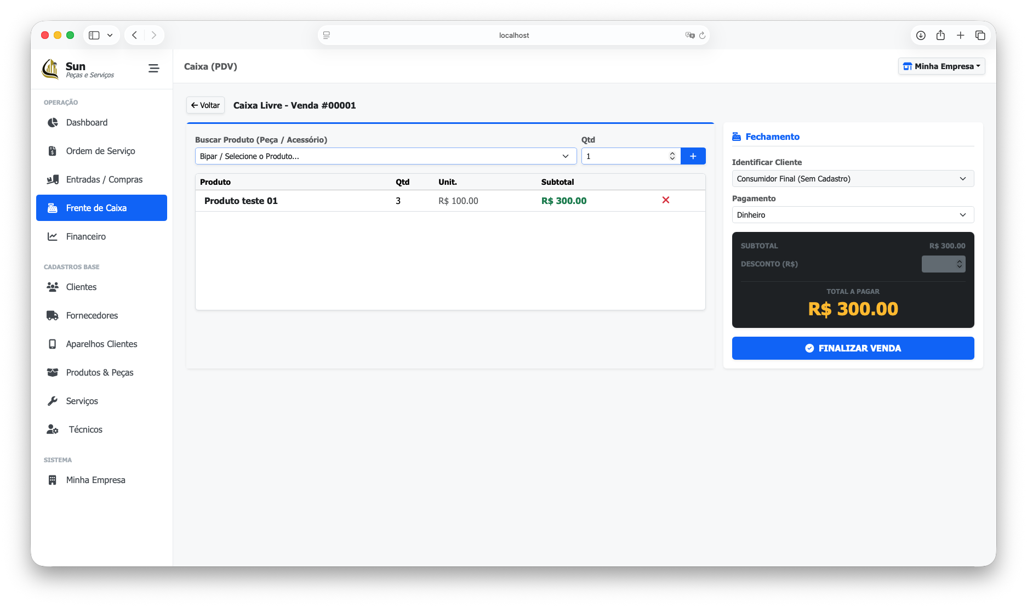1027x607 pixels.
Task: Click the blue plus add-product button
Action: (x=693, y=156)
